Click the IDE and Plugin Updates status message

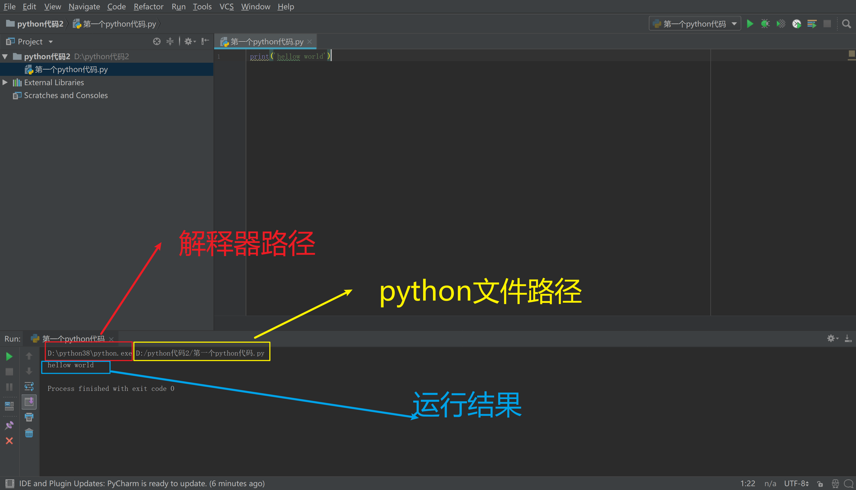point(142,484)
